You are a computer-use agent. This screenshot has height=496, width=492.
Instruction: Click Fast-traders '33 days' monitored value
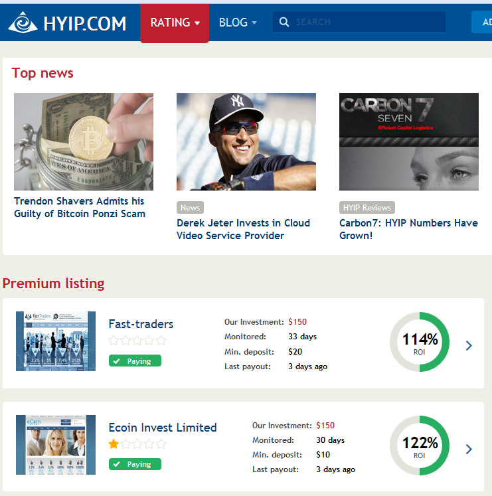[303, 337]
